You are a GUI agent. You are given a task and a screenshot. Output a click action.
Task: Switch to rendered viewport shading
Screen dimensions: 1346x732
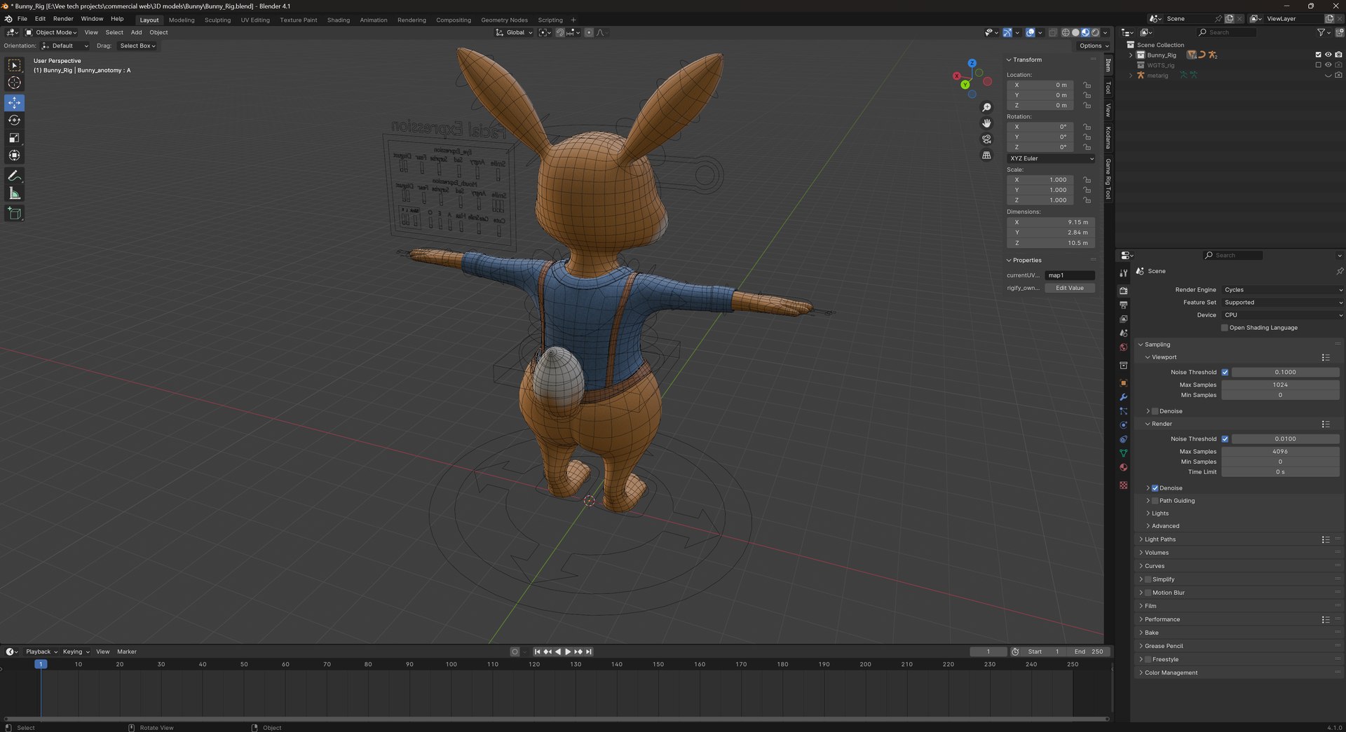point(1095,32)
